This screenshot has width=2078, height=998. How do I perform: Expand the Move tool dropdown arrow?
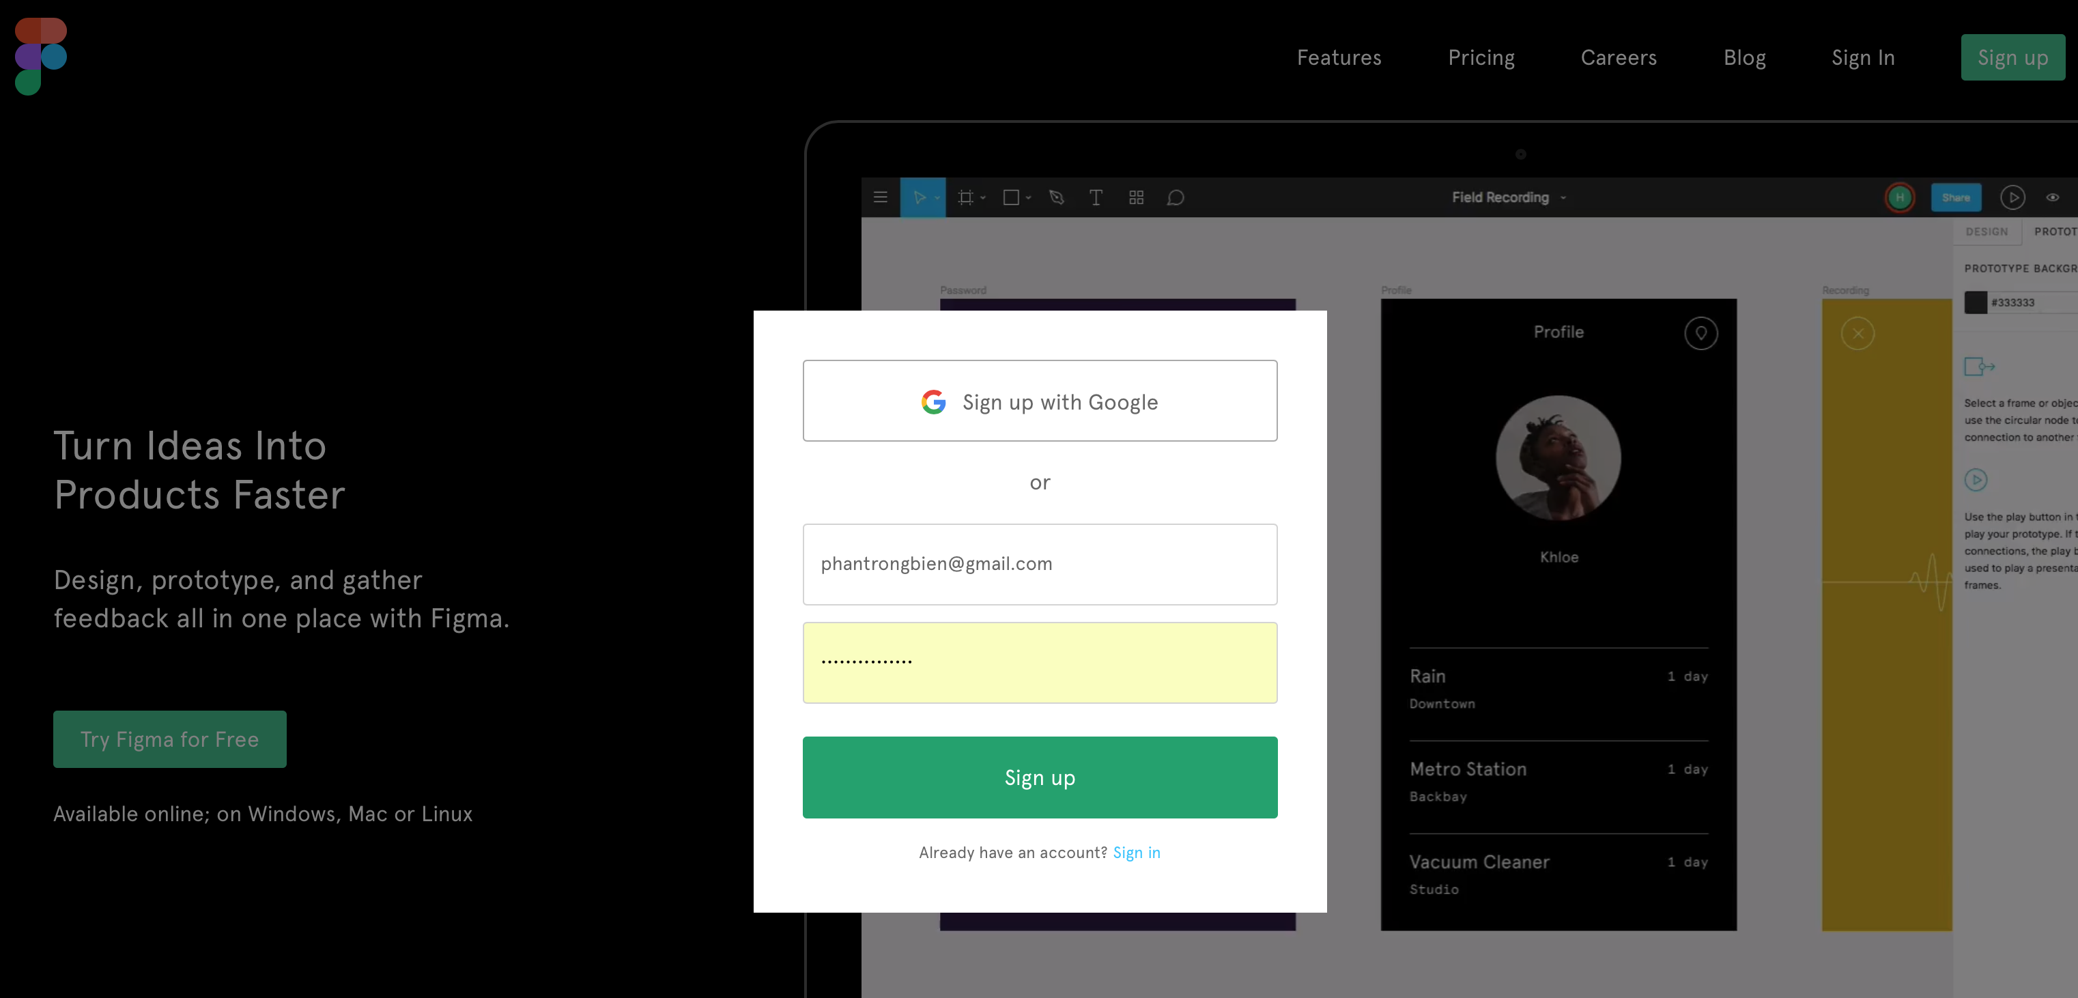[x=937, y=198]
